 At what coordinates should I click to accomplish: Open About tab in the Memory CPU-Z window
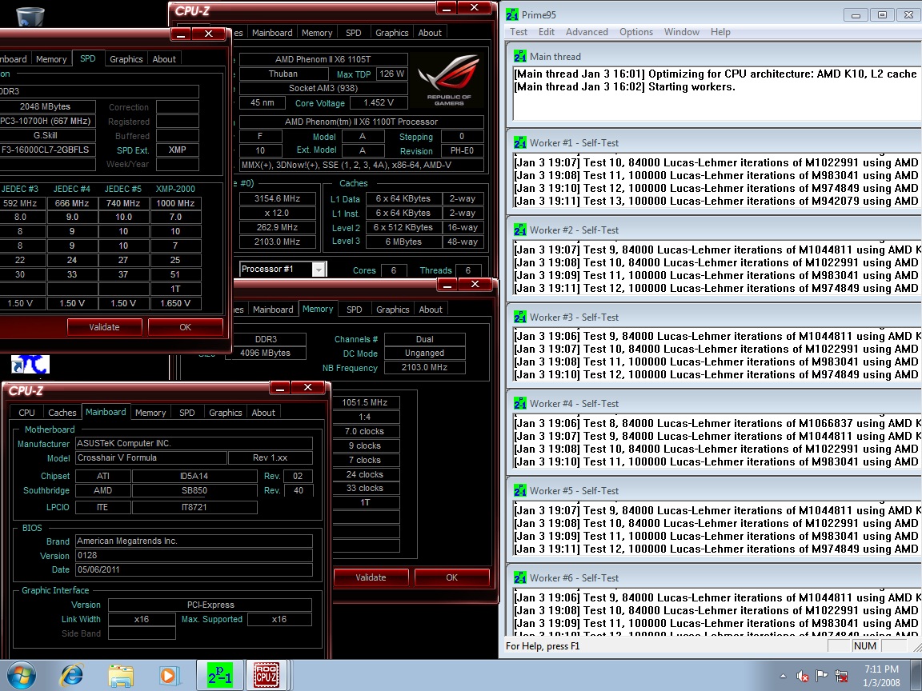[431, 309]
